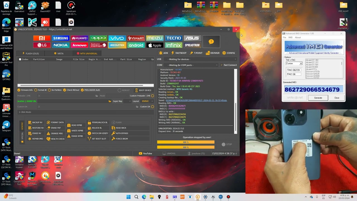Click the partition table horizontal scrollbar
Image resolution: width=357 pixels, height=201 pixels.
(x=86, y=85)
